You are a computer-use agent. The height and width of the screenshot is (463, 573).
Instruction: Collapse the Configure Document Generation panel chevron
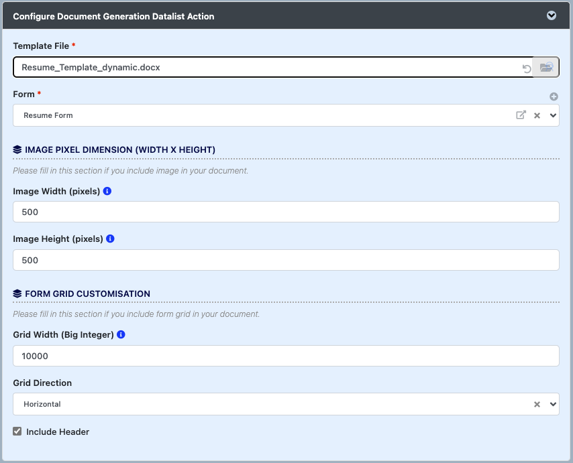click(x=552, y=15)
